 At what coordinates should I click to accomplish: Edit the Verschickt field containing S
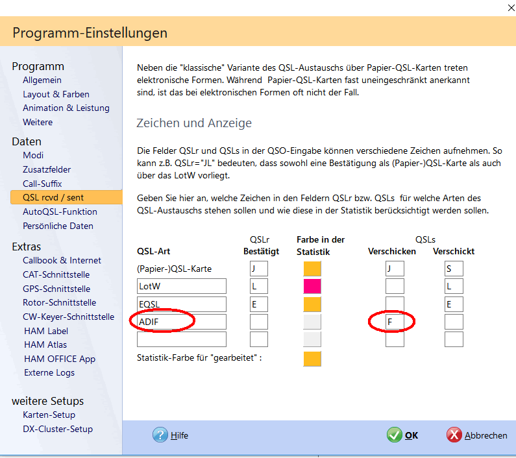click(454, 269)
